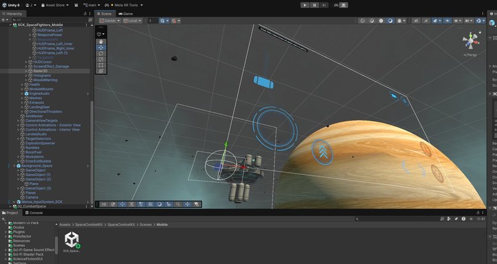Select Menus_InputSystem_SCK in Hierarchy

click(x=41, y=202)
